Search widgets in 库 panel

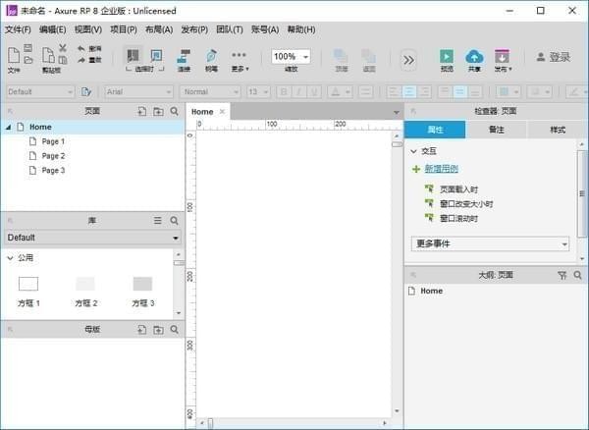pos(175,221)
